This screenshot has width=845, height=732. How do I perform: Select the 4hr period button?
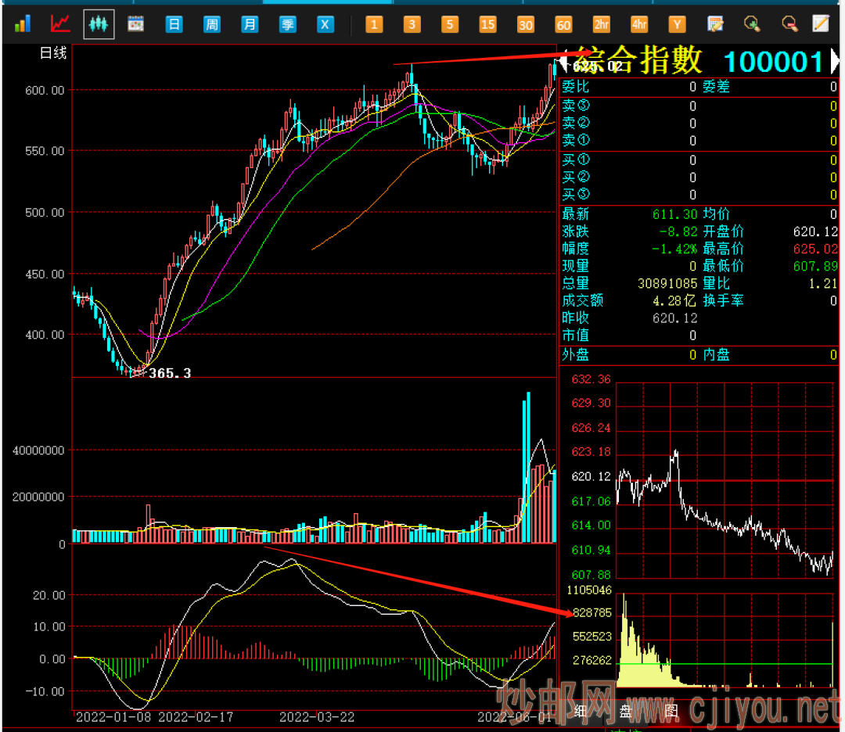(x=639, y=24)
